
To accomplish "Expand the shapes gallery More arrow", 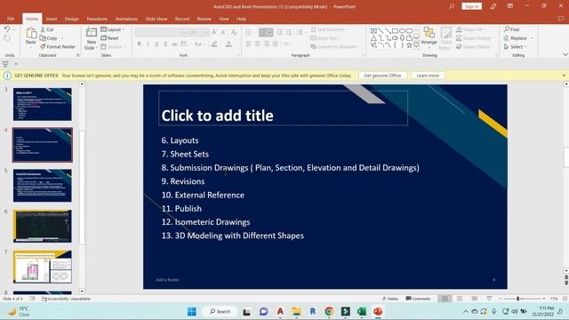I will click(x=416, y=45).
